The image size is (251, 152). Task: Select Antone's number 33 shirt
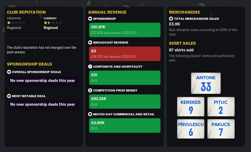206,83
